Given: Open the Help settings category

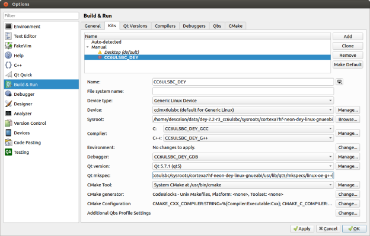Looking at the screenshot, I should 42,56.
